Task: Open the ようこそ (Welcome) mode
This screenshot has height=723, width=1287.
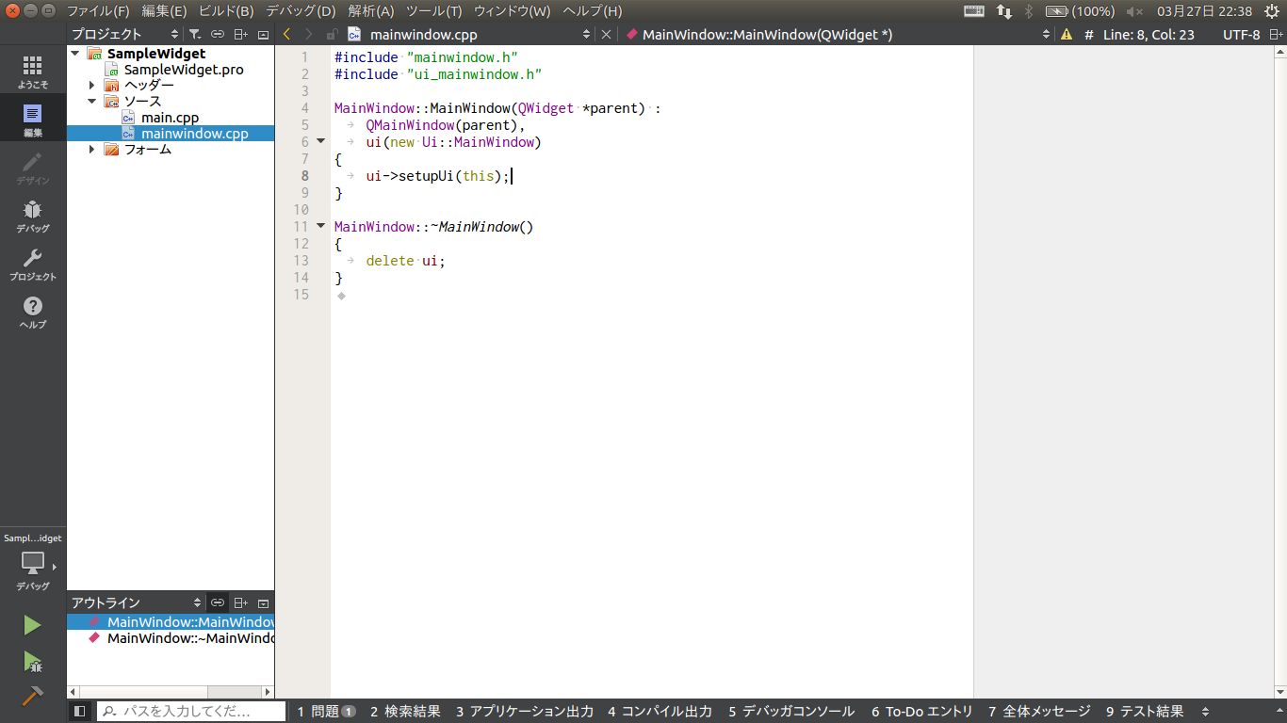Action: [32, 72]
